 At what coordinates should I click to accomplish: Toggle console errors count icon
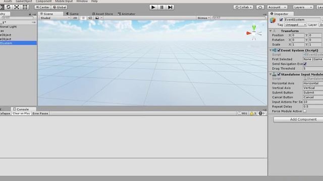pos(262,113)
